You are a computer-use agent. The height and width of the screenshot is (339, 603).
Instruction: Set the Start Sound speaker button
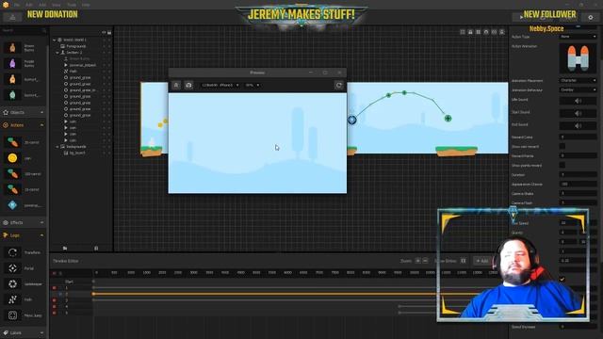pyautogui.click(x=578, y=113)
